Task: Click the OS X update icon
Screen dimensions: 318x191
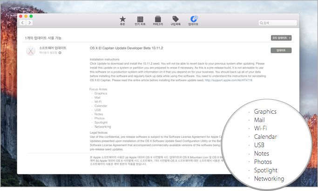Action: 31,51
